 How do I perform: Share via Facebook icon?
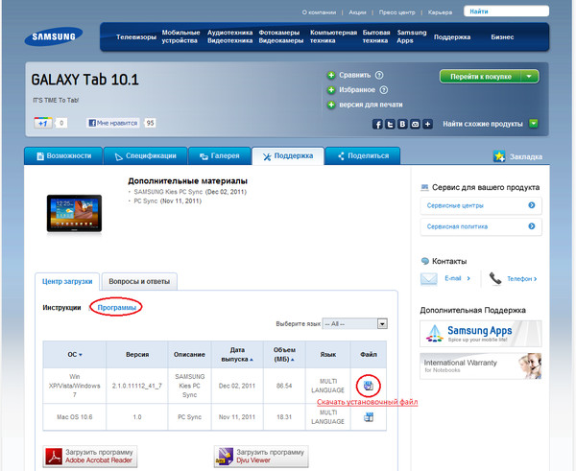pos(377,124)
